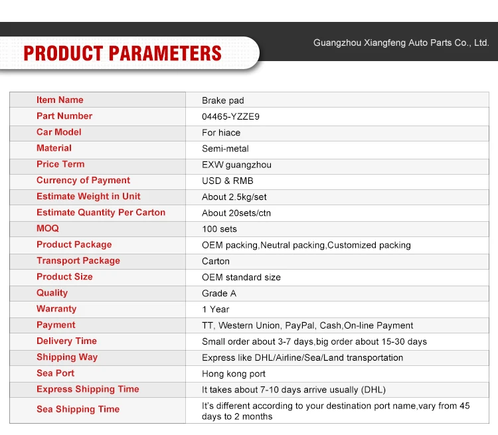This screenshot has width=498, height=435.
Task: Select the Warranty row label
Action: click(56, 309)
